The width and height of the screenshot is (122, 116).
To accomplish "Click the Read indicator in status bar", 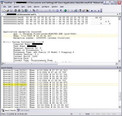I will click(87, 114).
